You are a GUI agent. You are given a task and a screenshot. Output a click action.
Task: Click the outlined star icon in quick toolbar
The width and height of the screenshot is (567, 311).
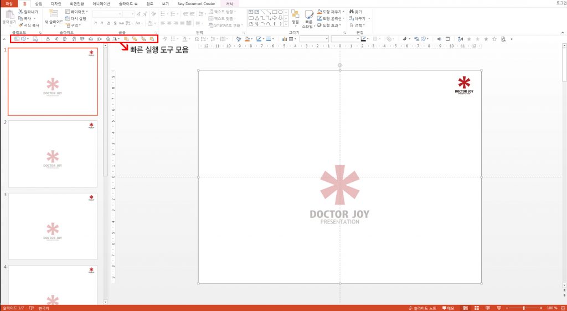494,39
